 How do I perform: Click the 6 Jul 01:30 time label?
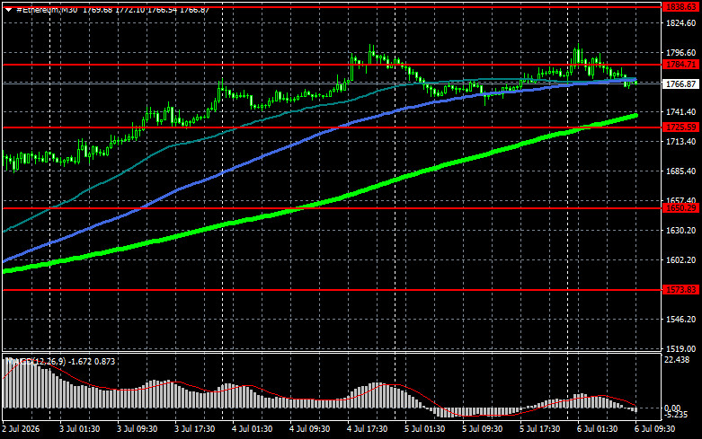tap(597, 429)
